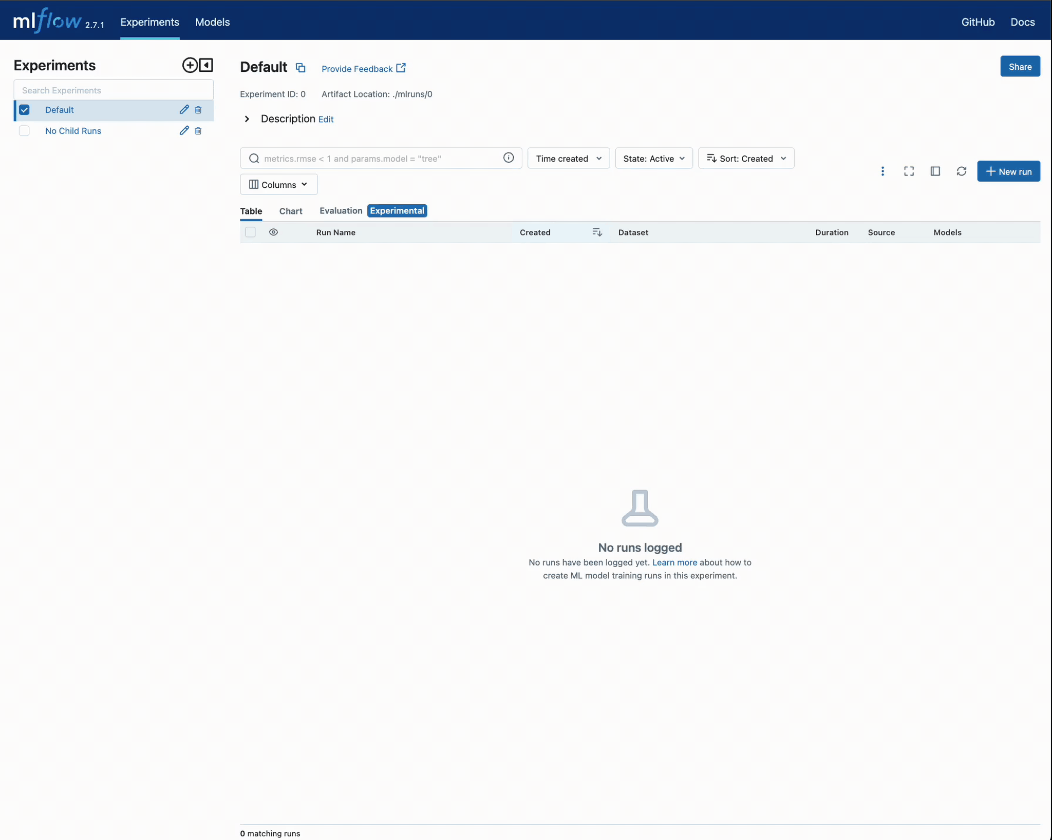
Task: Click the Search Experiments input field
Action: (114, 90)
